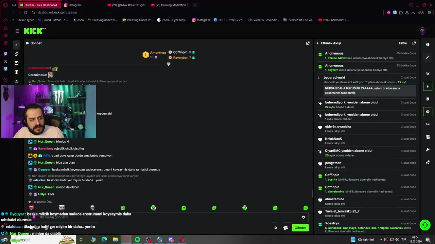Click the Xdestrys gift subscription entry

click(x=367, y=227)
